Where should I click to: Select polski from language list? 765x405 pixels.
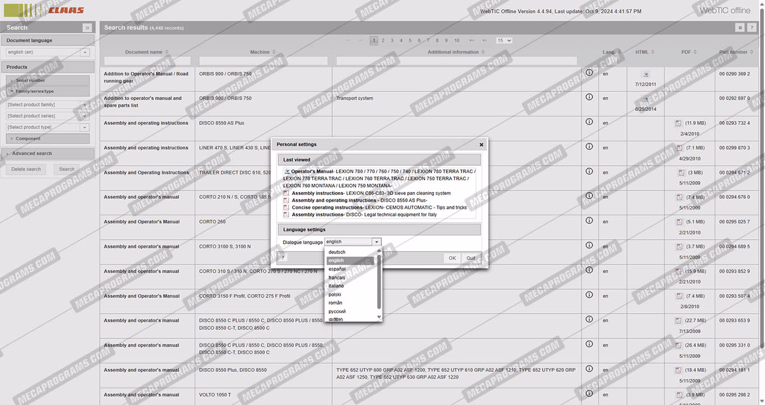[x=351, y=294]
